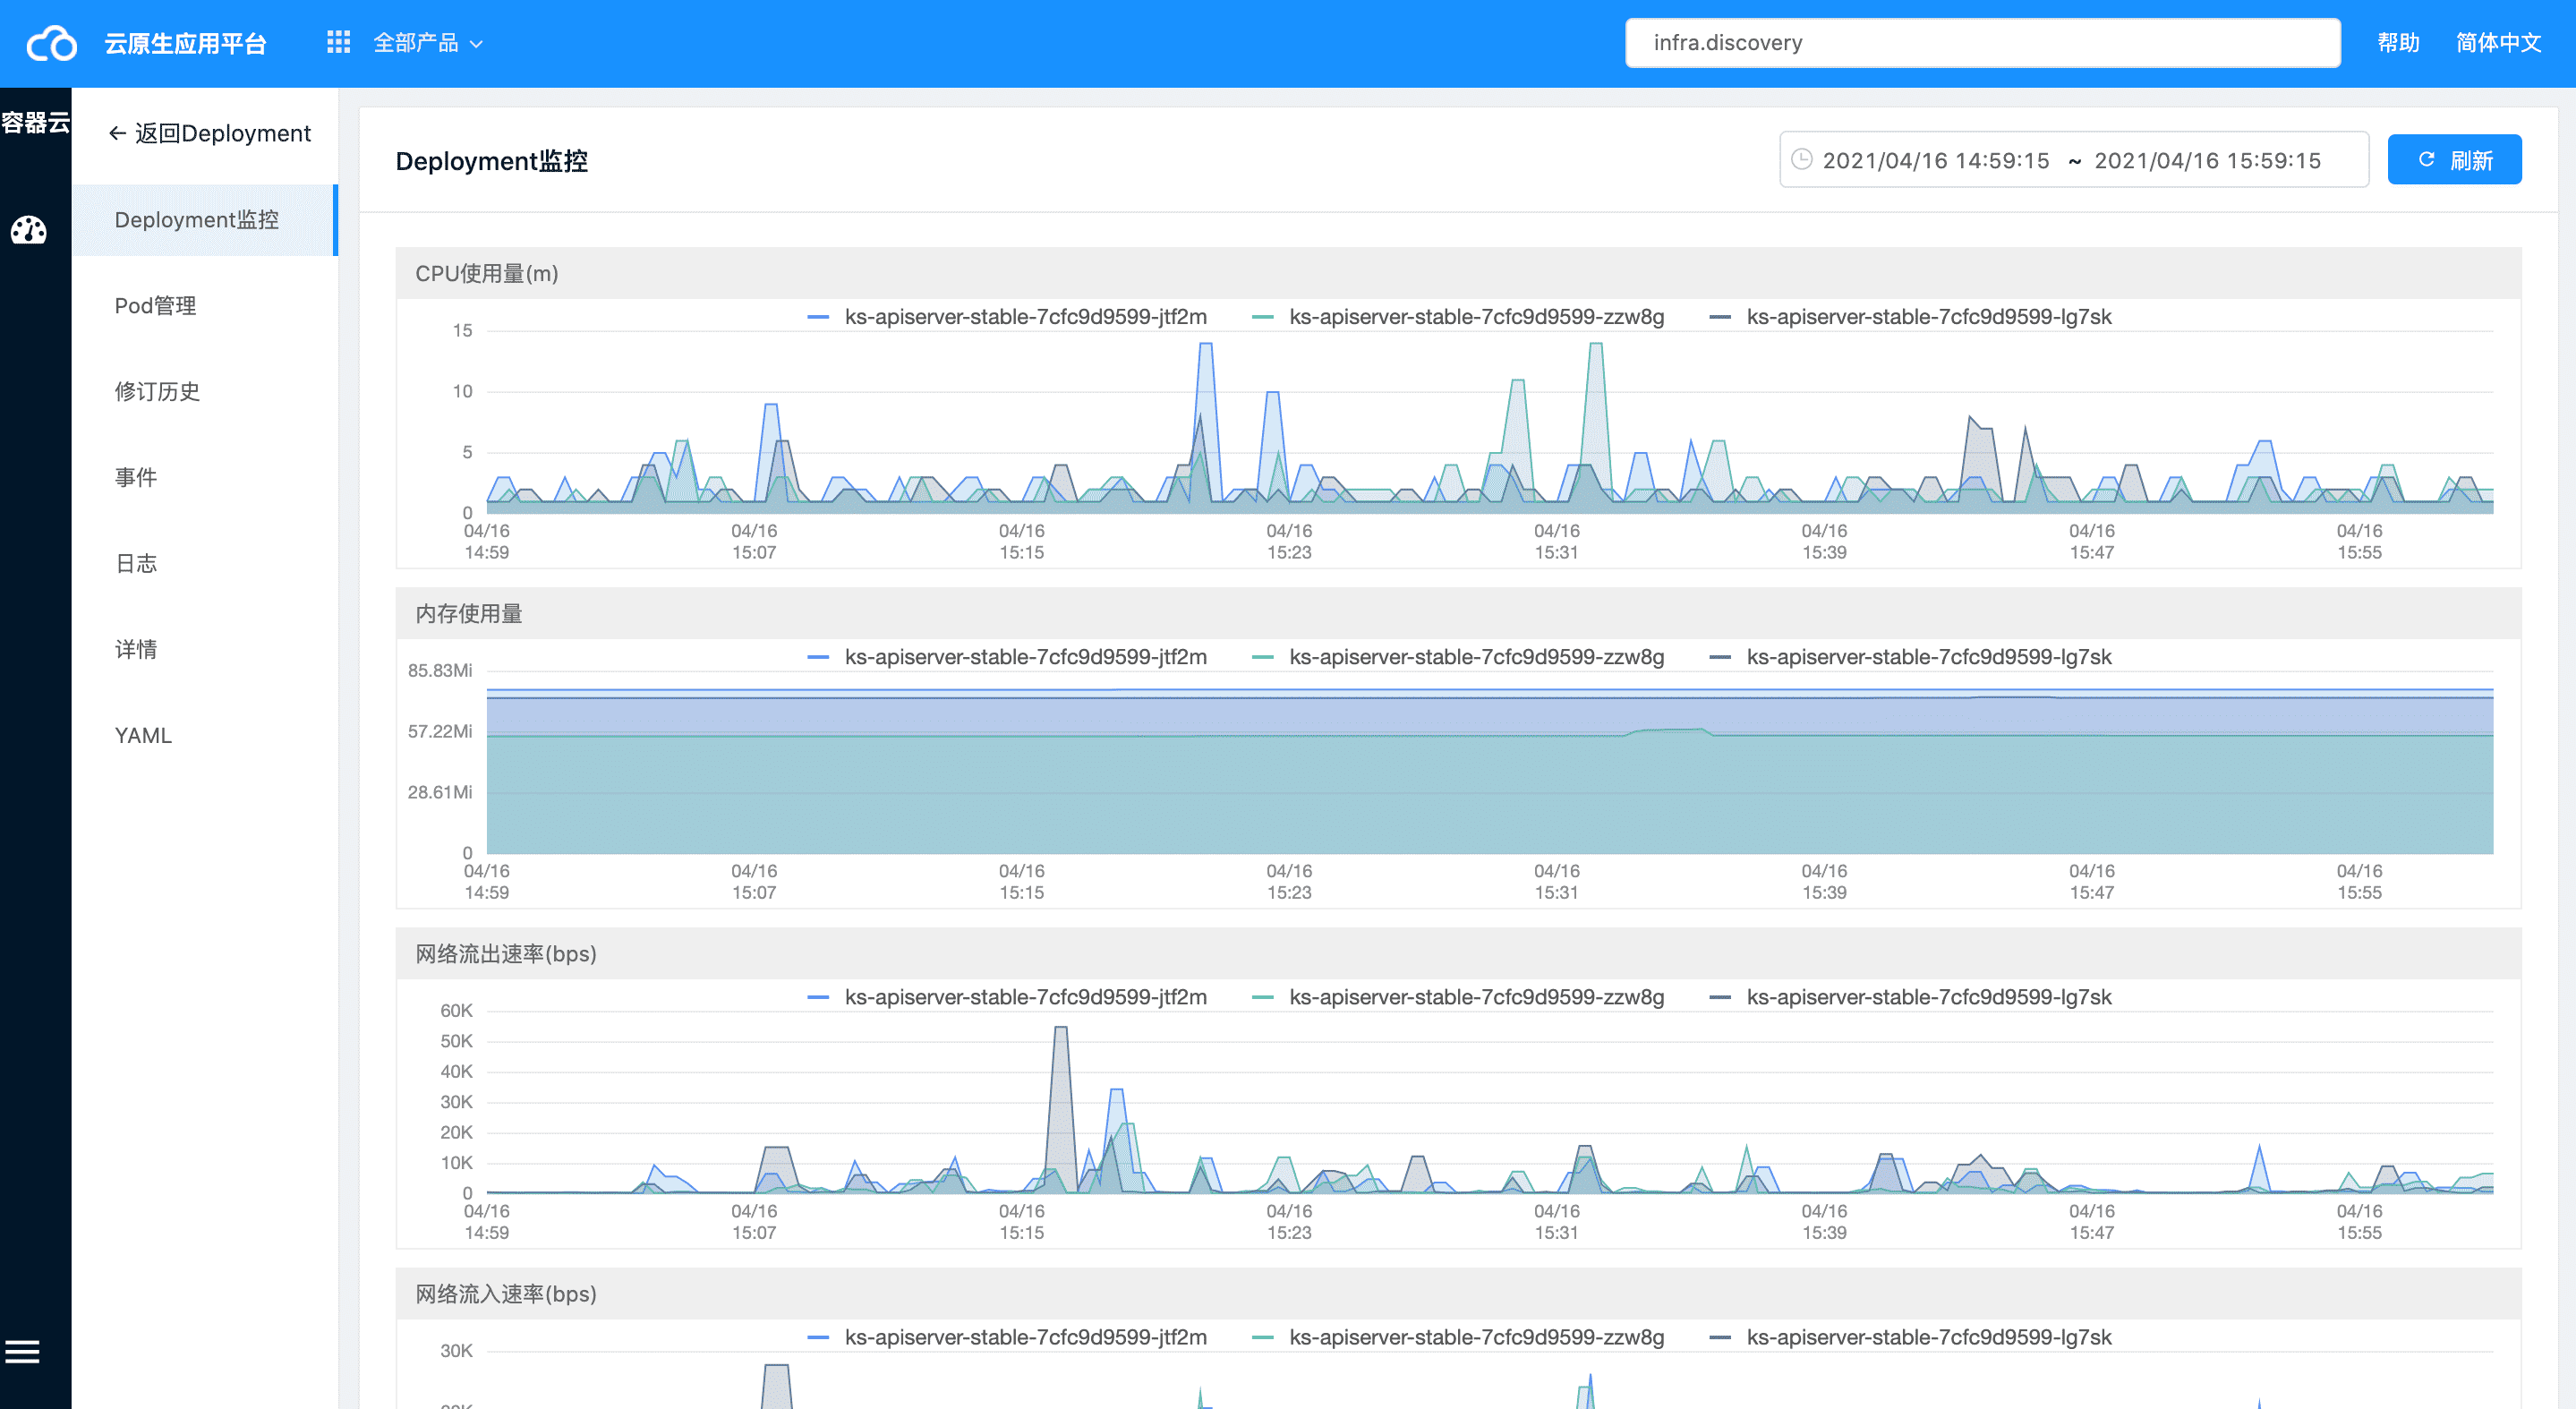Click the 容器云 label in the sidebar

click(36, 123)
